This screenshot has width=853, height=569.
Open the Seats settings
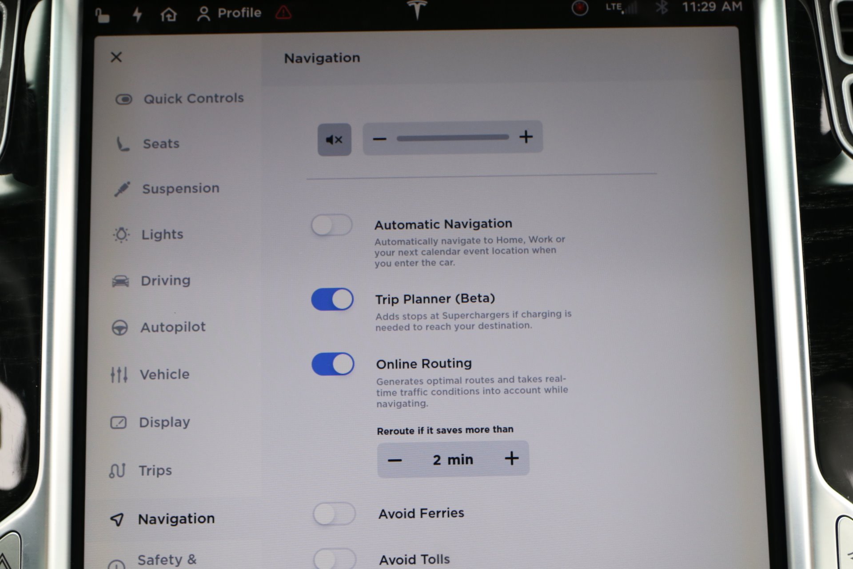[x=147, y=144]
